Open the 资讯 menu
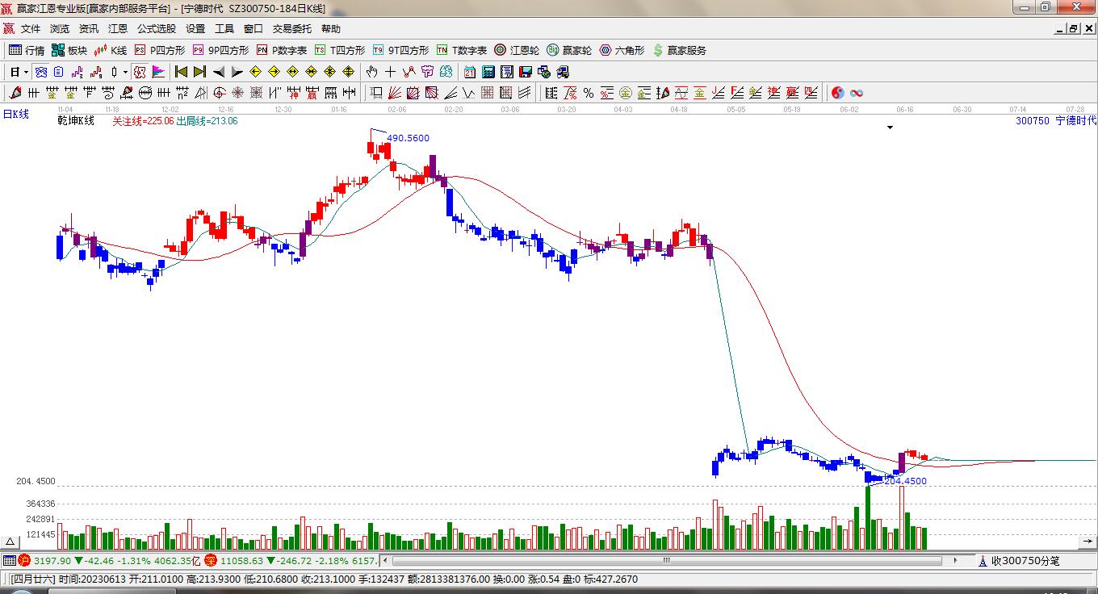Screen dimensions: 1098x594 (x=89, y=29)
